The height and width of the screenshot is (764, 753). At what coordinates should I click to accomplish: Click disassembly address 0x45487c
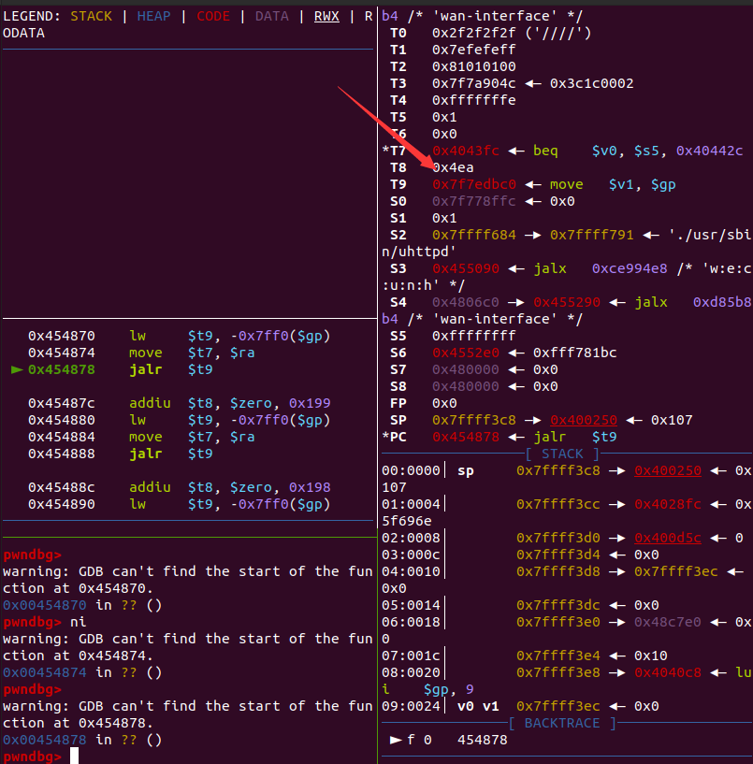62,403
